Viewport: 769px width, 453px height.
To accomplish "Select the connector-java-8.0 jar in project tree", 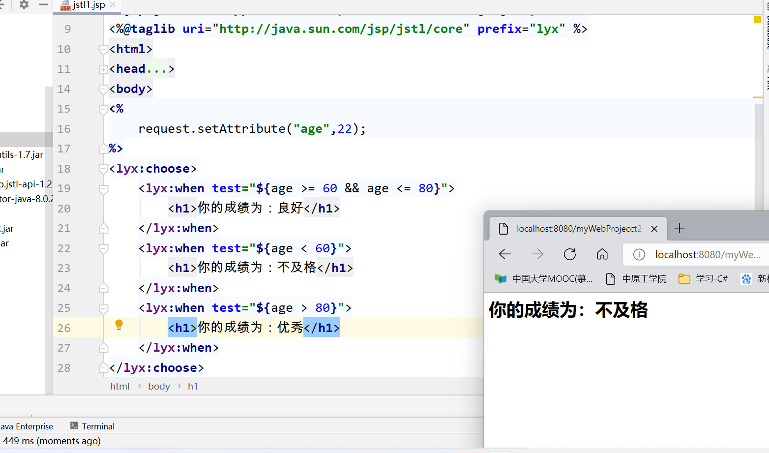I will click(26, 199).
